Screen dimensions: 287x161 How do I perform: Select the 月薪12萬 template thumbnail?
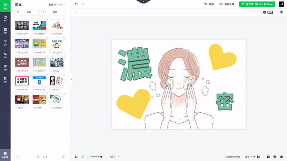pos(57,44)
